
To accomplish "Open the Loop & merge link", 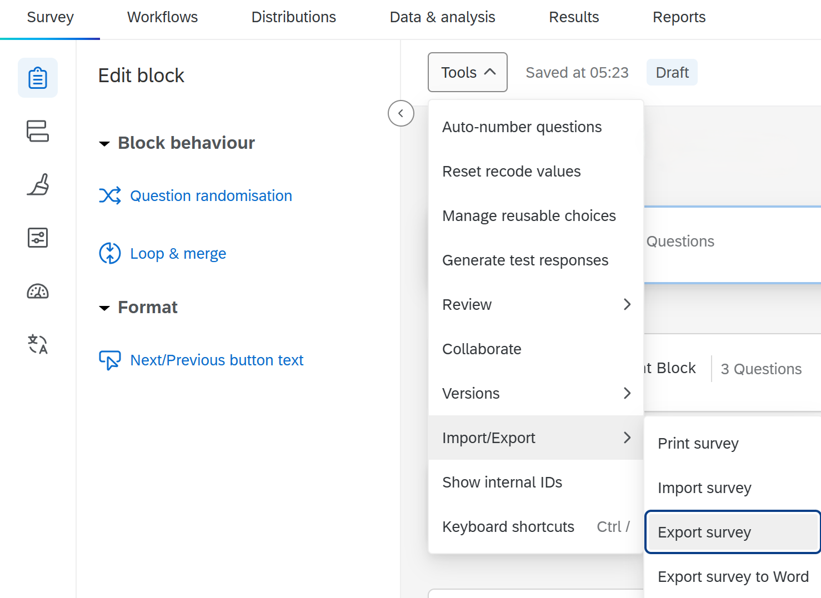I will (x=178, y=253).
